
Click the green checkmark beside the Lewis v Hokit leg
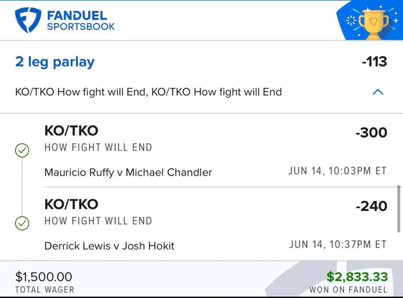pos(22,223)
